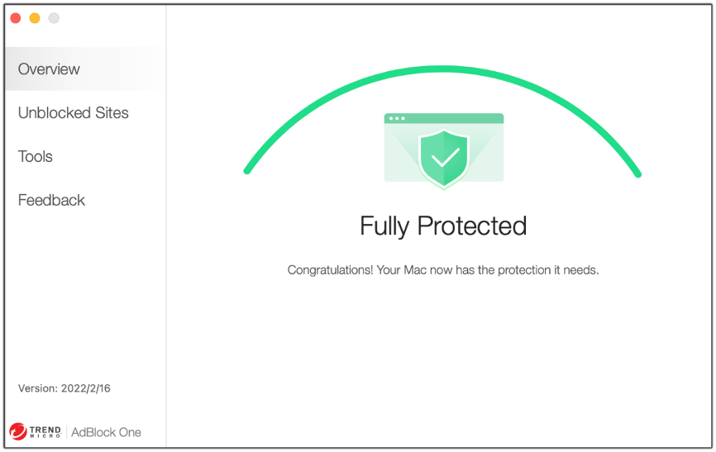Viewport: 716px width, 452px height.
Task: Open the Feedback page
Action: pyautogui.click(x=51, y=201)
